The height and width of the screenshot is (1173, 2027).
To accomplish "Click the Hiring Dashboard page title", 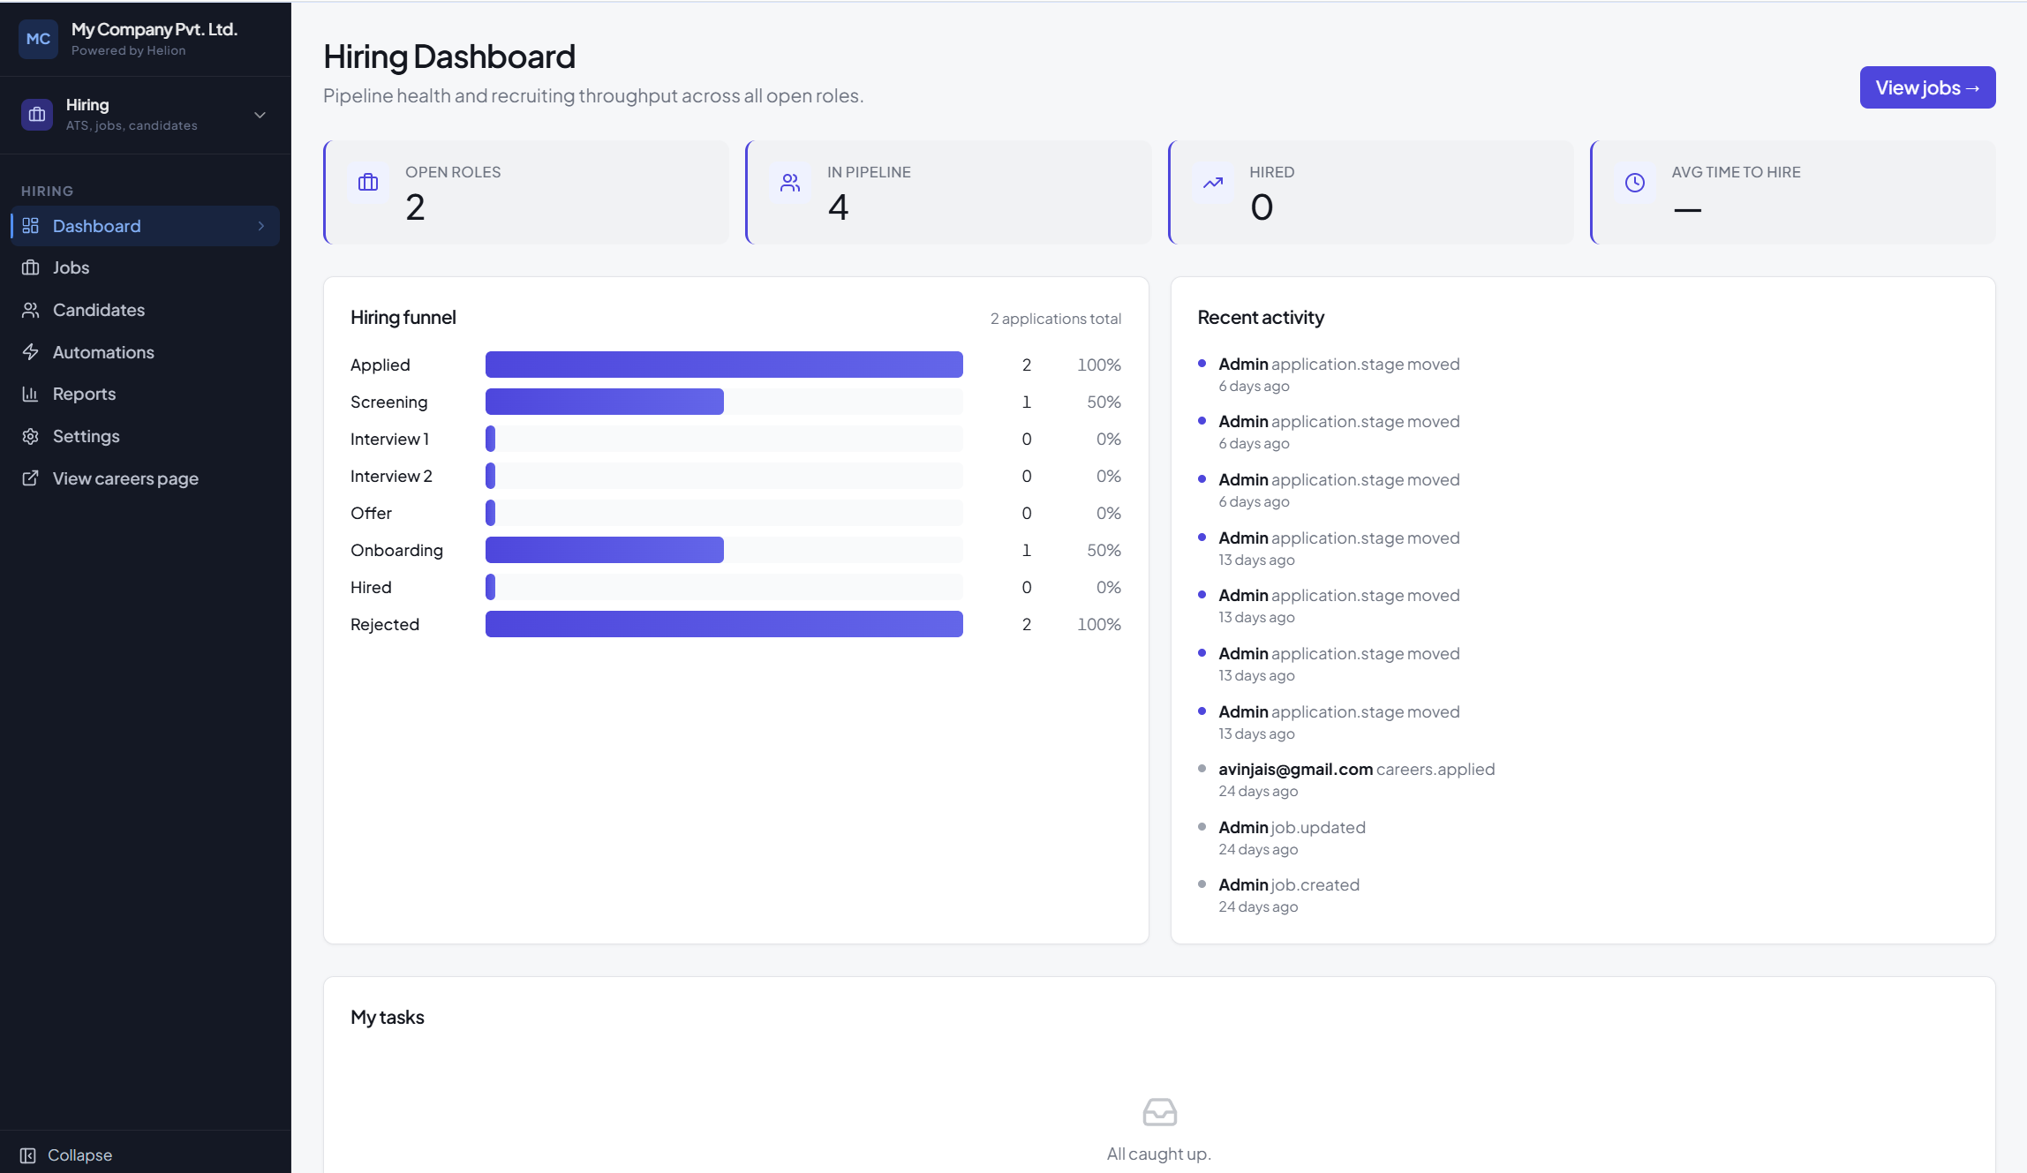I will (x=449, y=56).
